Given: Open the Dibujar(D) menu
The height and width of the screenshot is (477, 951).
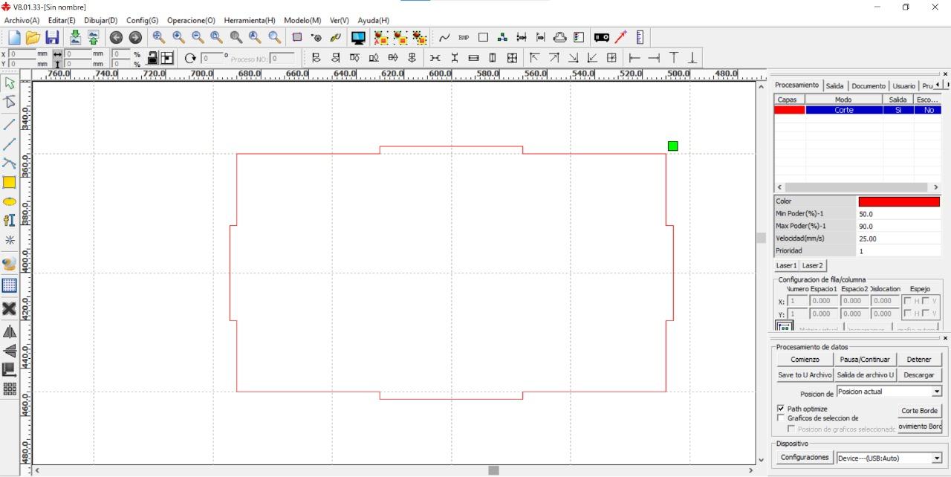Looking at the screenshot, I should click(100, 20).
